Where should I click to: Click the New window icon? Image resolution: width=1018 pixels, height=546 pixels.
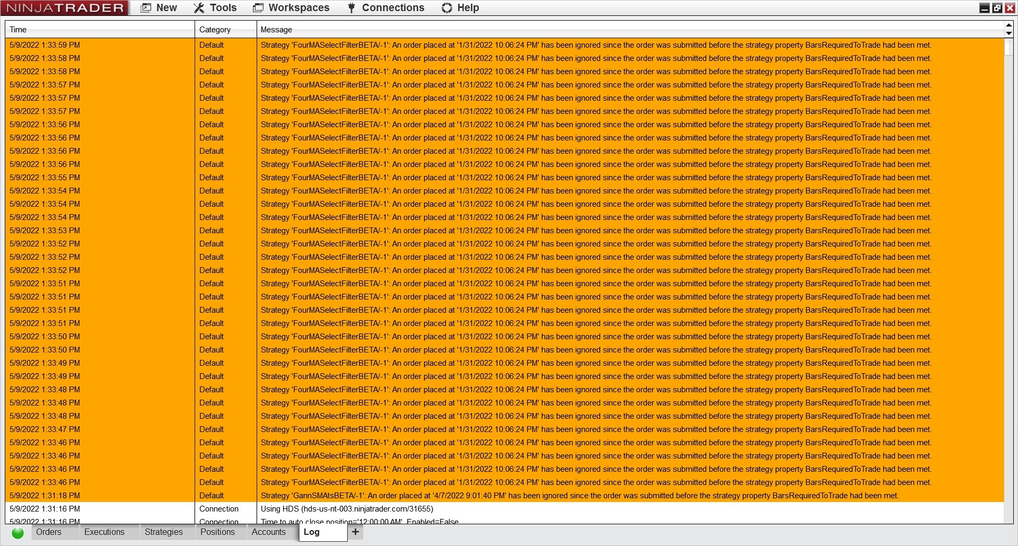(x=146, y=8)
